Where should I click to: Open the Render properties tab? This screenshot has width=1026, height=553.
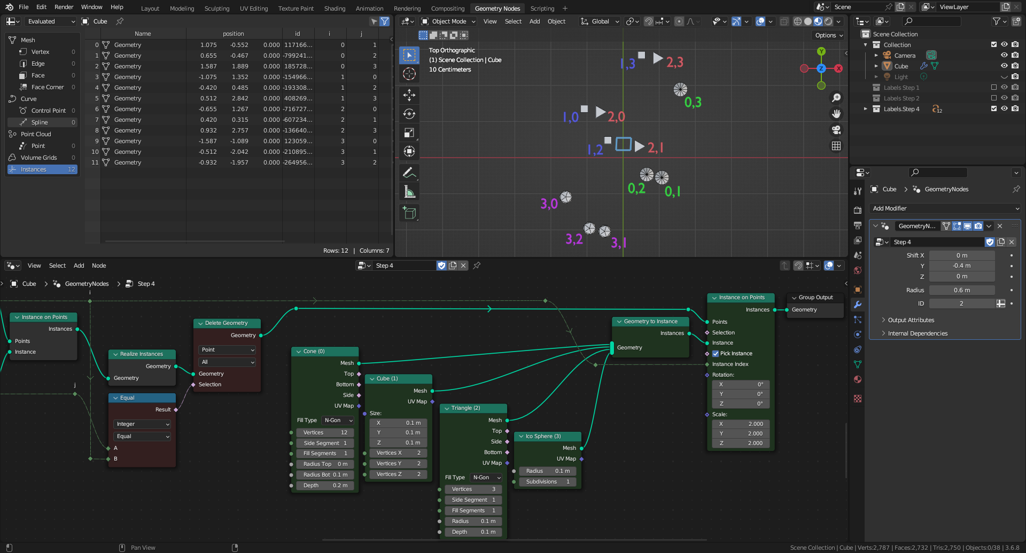pos(858,211)
